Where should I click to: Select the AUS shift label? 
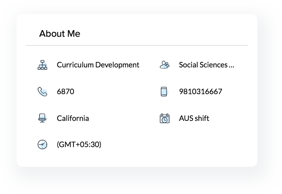tap(194, 119)
